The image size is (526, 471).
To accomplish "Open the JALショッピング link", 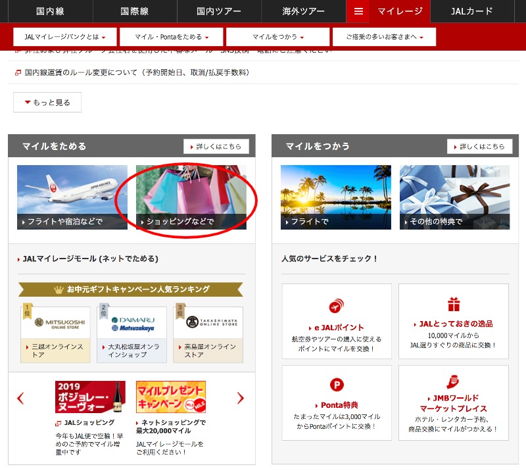I will point(89,423).
